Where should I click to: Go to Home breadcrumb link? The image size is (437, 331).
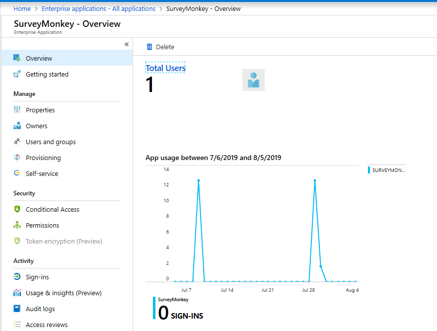[22, 8]
